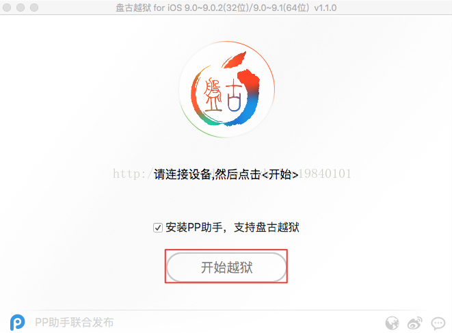
Task: Open the chat bubble feedback icon
Action: click(438, 323)
